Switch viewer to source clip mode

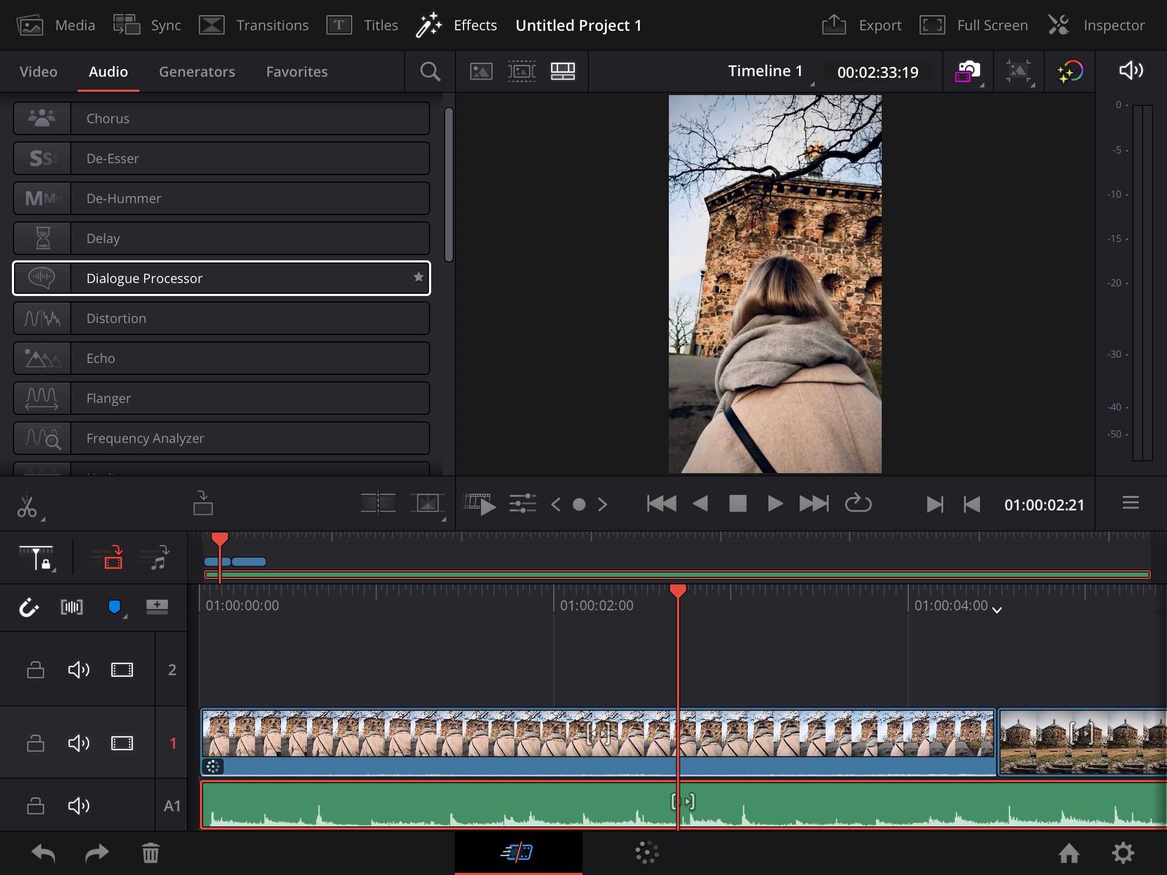(x=481, y=71)
